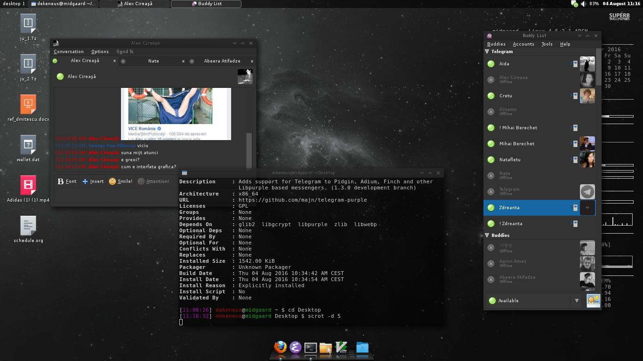The width and height of the screenshot is (643, 361).
Task: Open the terminal icon in the dock
Action: (311, 348)
